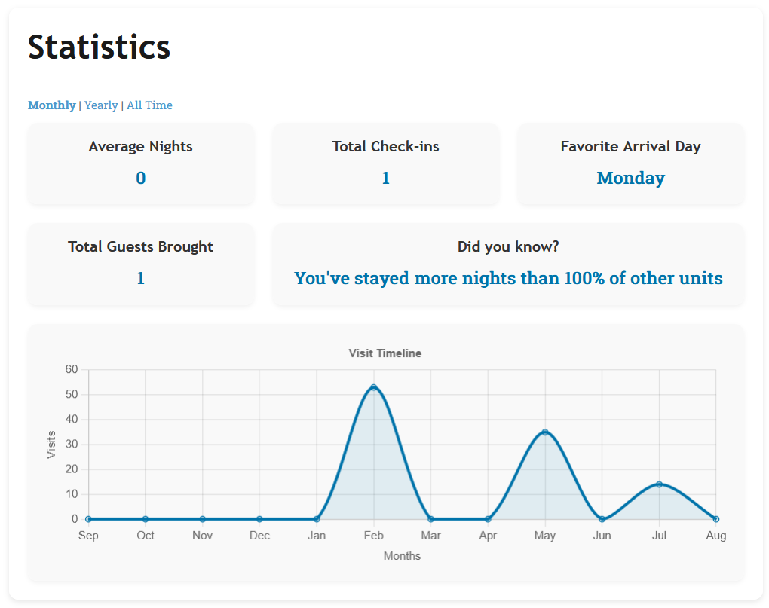Switch to the Yearly statistics view
The width and height of the screenshot is (769, 608).
click(x=100, y=105)
